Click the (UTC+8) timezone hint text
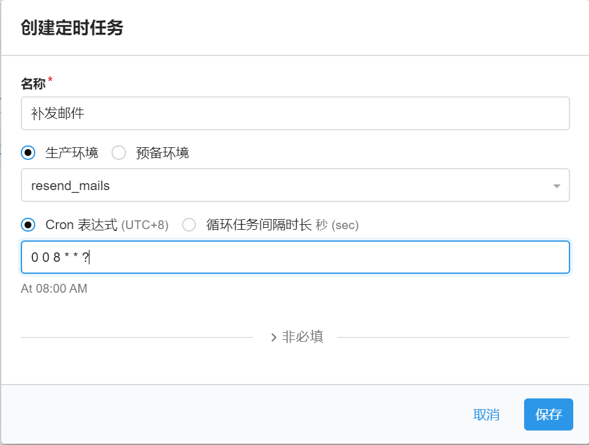This screenshot has width=589, height=445. (x=145, y=225)
